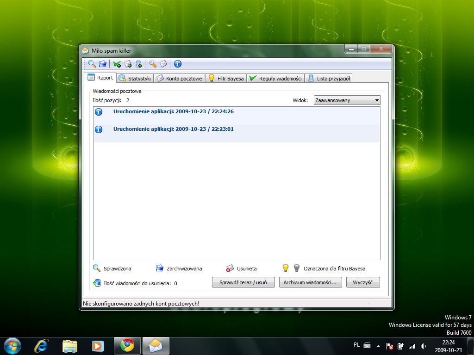Open Archiwum wiadomości… button
Image resolution: width=474 pixels, height=355 pixels.
pos(311,282)
